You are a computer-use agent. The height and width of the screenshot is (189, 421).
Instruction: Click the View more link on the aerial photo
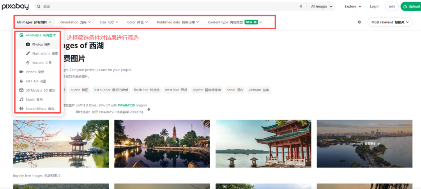point(364,144)
